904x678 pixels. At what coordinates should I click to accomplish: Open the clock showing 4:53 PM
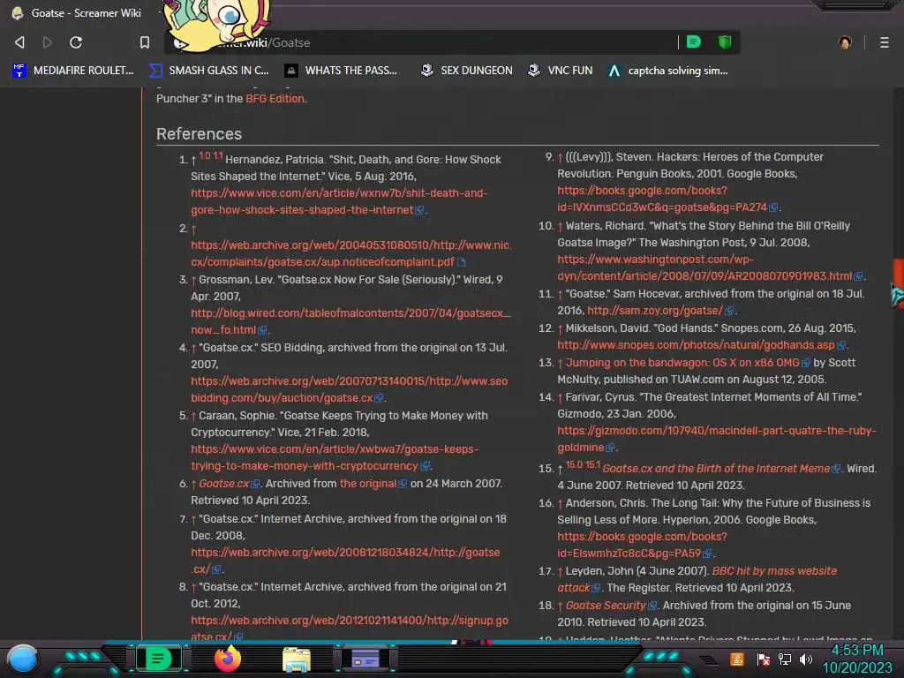857,659
